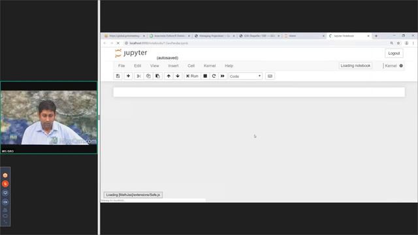Click the presenter webcam video thumbnail

click(x=49, y=117)
